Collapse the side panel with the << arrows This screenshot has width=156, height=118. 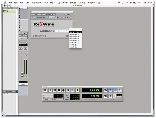pos(20,114)
